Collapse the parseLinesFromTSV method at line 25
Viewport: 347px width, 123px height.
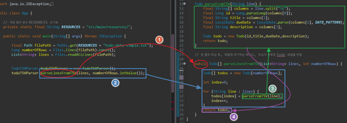(x=185, y=64)
